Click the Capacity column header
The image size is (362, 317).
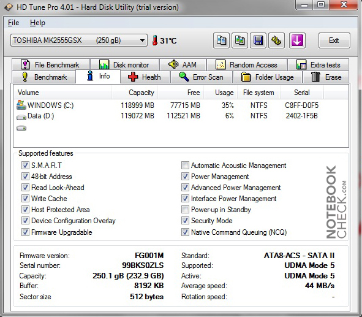tap(135, 93)
